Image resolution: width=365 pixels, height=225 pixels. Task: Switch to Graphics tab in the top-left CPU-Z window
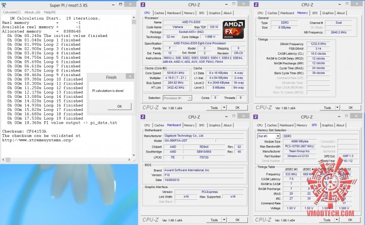[214, 13]
